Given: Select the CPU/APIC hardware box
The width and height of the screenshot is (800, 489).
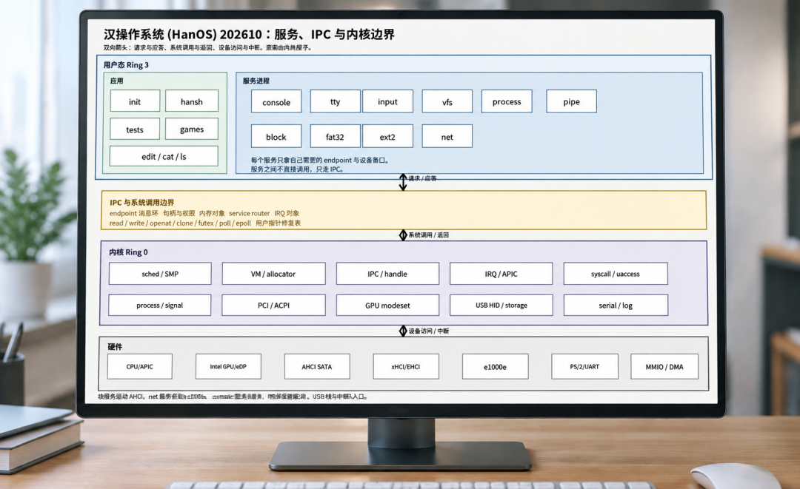Looking at the screenshot, I should point(140,366).
